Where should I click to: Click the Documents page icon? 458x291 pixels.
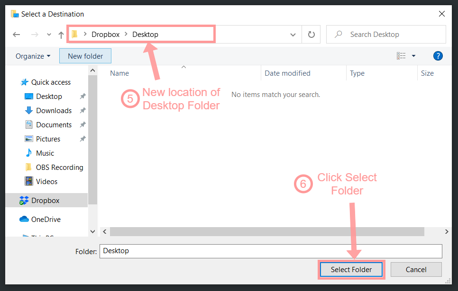click(28, 124)
